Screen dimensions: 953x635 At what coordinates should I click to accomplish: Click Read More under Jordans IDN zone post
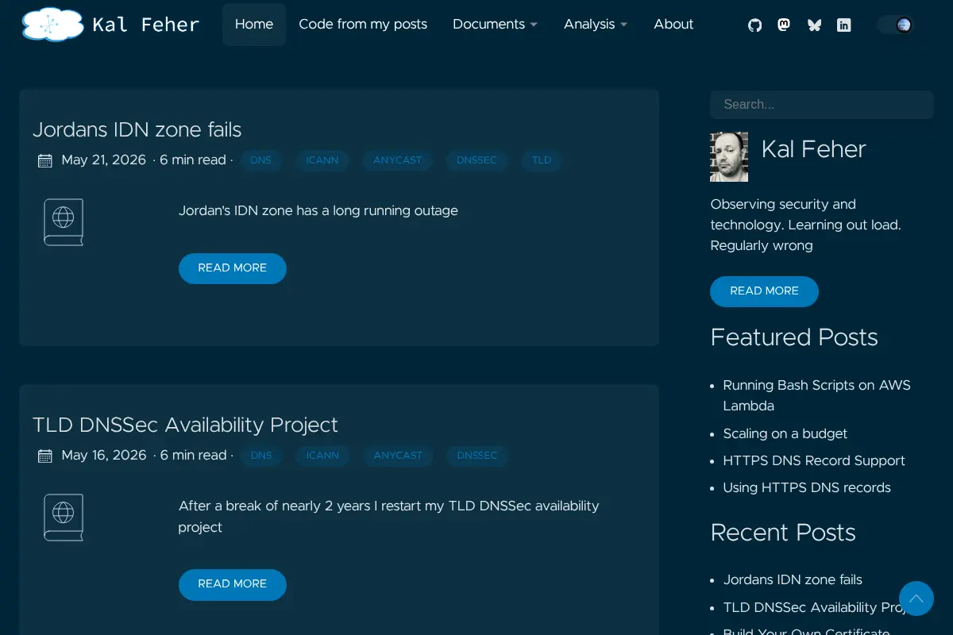pos(233,268)
